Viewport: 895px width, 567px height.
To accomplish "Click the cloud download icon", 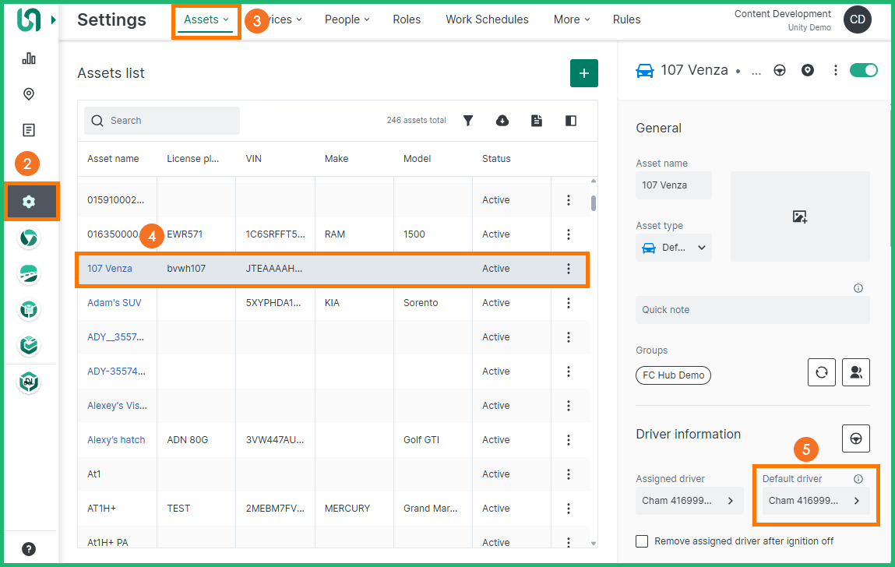I will pos(502,121).
